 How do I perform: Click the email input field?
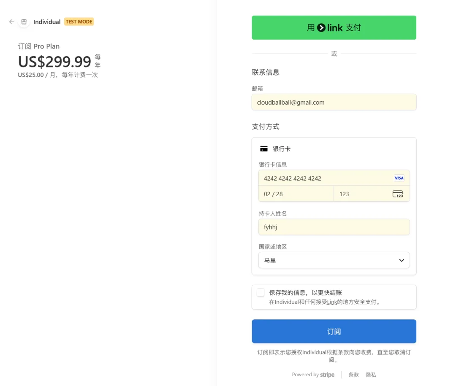(x=334, y=103)
